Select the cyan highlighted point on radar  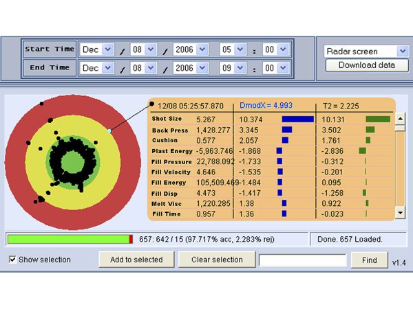pos(109,130)
